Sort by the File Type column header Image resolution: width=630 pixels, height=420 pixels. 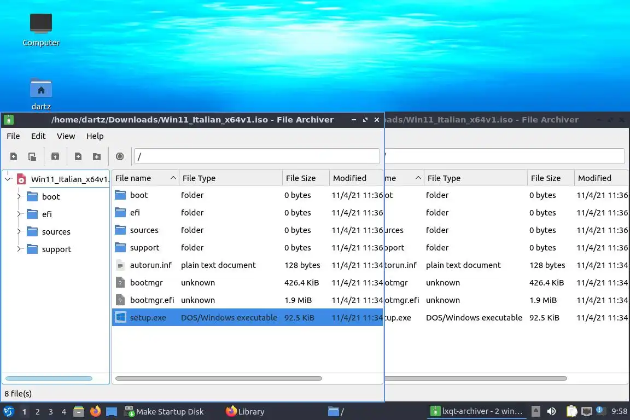point(231,178)
